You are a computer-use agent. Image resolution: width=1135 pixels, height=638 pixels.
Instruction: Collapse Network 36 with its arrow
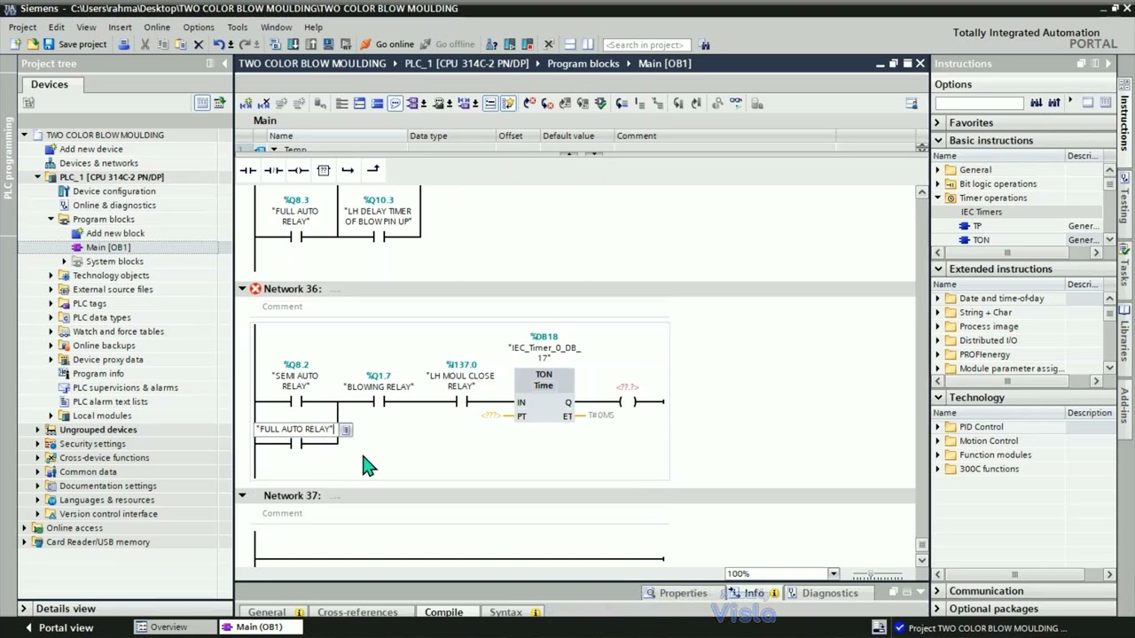click(x=242, y=289)
